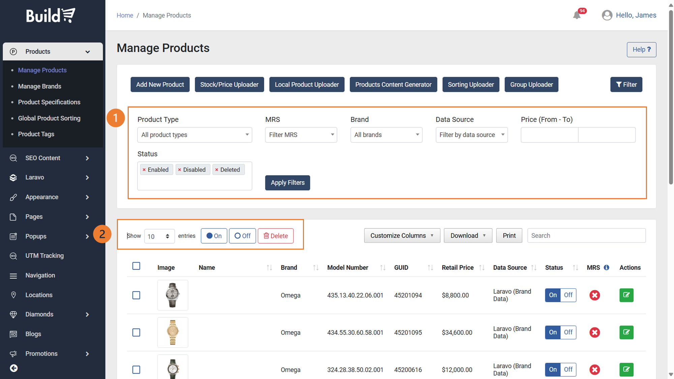Click the Products sidebar P icon
The width and height of the screenshot is (674, 379).
[13, 52]
